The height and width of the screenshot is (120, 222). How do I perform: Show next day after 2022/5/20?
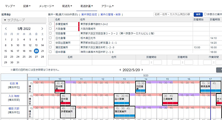(142, 70)
